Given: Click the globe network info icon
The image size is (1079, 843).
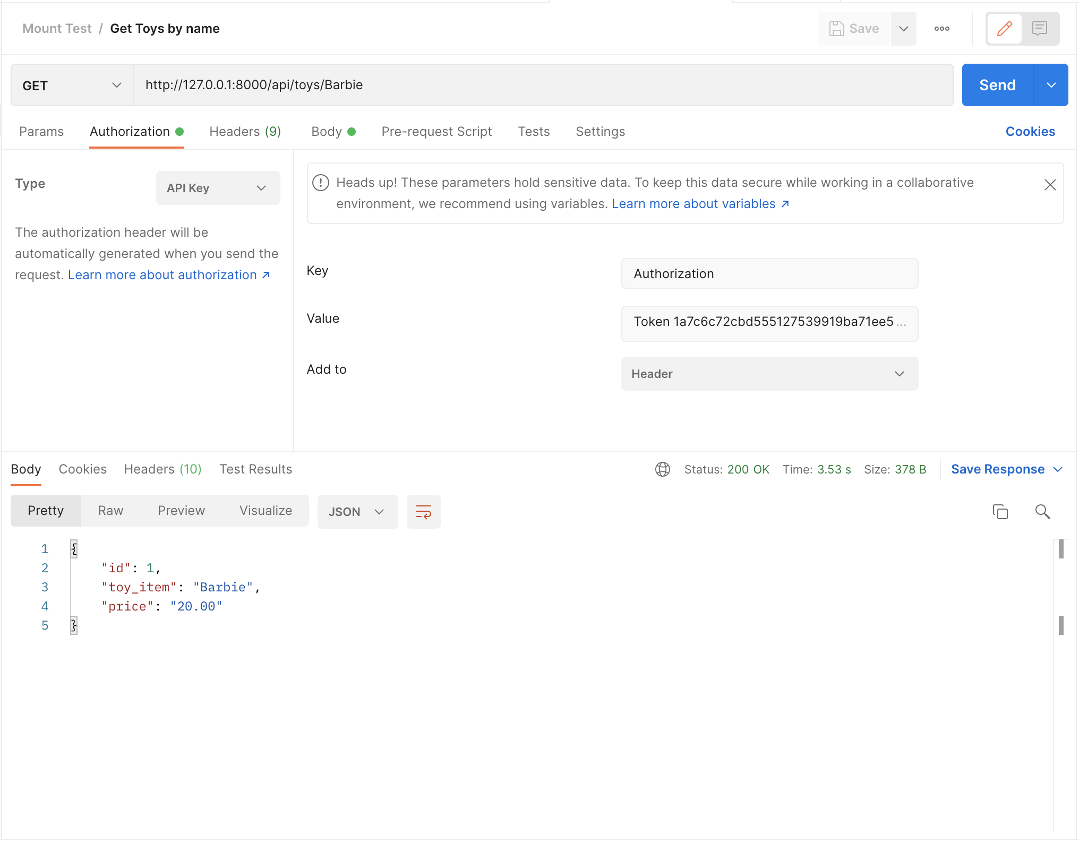Looking at the screenshot, I should pyautogui.click(x=662, y=469).
